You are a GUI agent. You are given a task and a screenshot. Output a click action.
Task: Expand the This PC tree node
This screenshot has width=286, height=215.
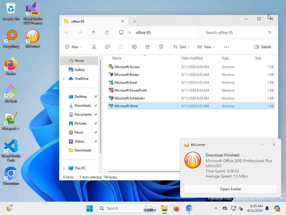point(64,168)
